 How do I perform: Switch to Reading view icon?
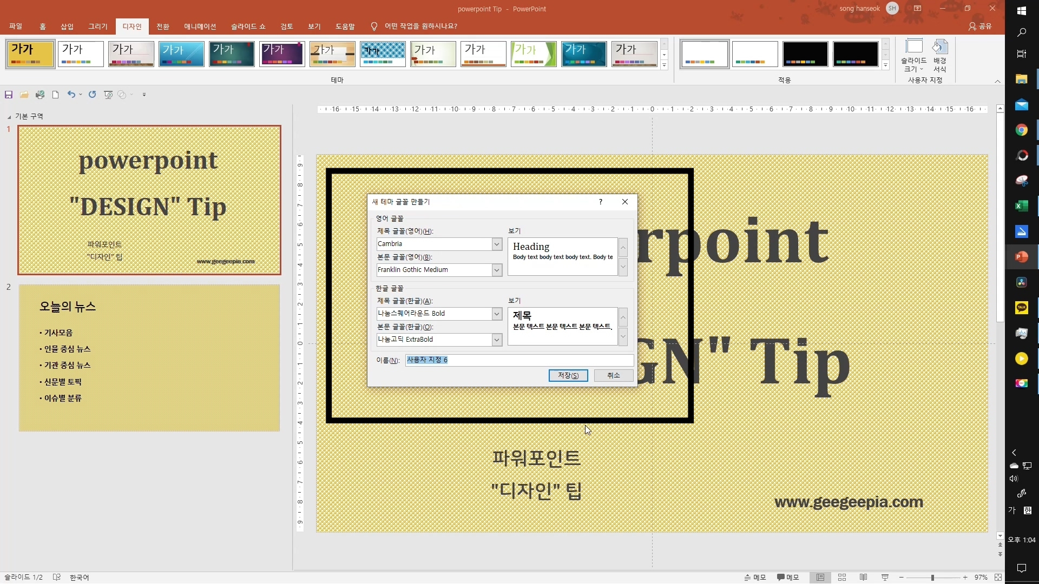click(x=864, y=578)
